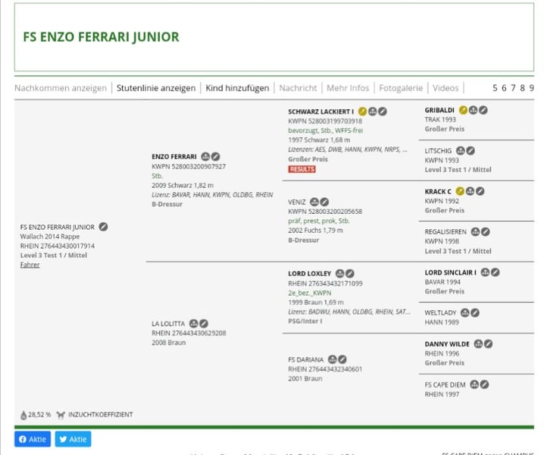Open Mehr Infos
Viewport: 544px width, 455px height.
click(348, 88)
